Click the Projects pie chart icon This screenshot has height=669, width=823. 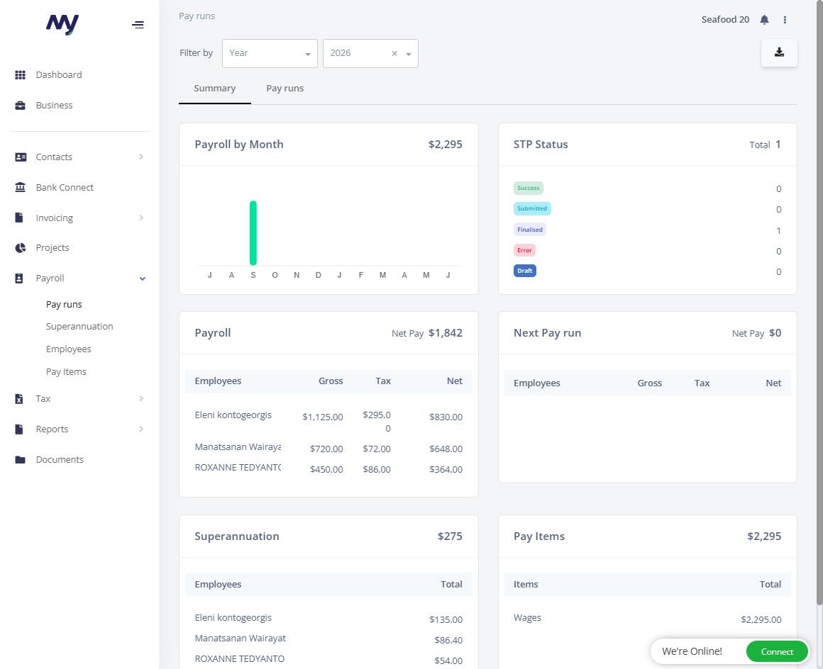tap(20, 247)
